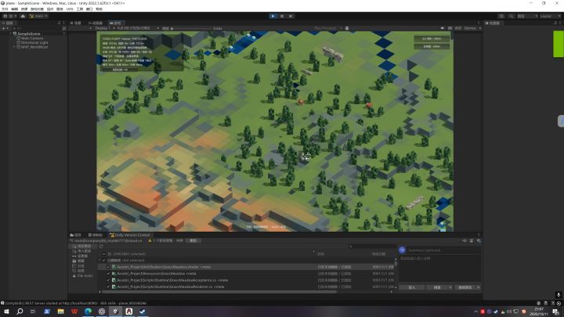Image resolution: width=564 pixels, height=317 pixels.
Task: Click the Step frame button
Action: (x=291, y=16)
